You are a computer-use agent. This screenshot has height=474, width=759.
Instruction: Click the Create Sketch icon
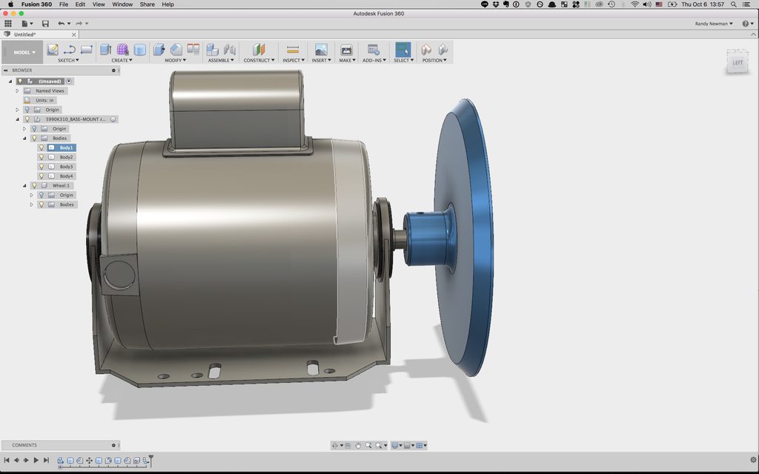(x=53, y=50)
